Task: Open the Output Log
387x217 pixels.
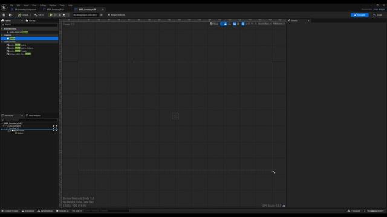Action: click(62, 211)
